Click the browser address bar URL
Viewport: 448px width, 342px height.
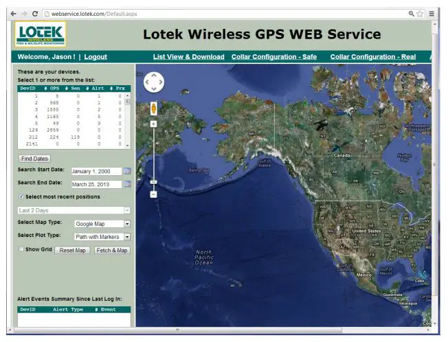(94, 14)
